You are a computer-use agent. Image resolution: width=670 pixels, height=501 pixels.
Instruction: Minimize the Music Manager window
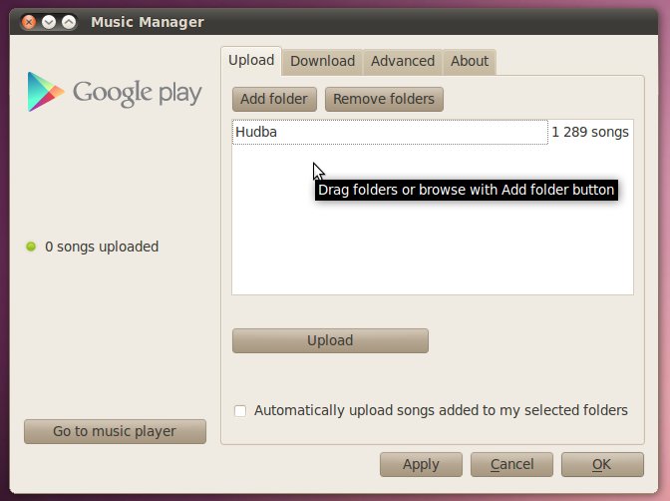click(x=48, y=21)
